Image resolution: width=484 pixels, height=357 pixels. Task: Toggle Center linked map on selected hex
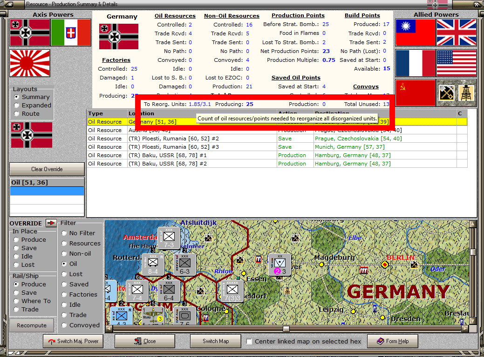click(x=249, y=341)
